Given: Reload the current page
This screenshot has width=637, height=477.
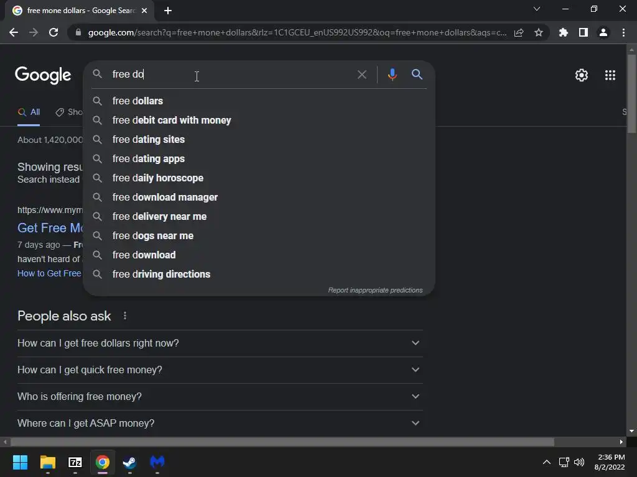Looking at the screenshot, I should 53,32.
